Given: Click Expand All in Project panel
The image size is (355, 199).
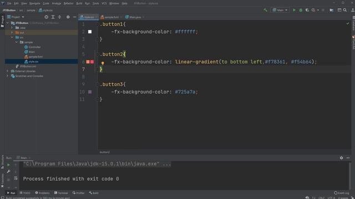Looking at the screenshot, I should 53,17.
